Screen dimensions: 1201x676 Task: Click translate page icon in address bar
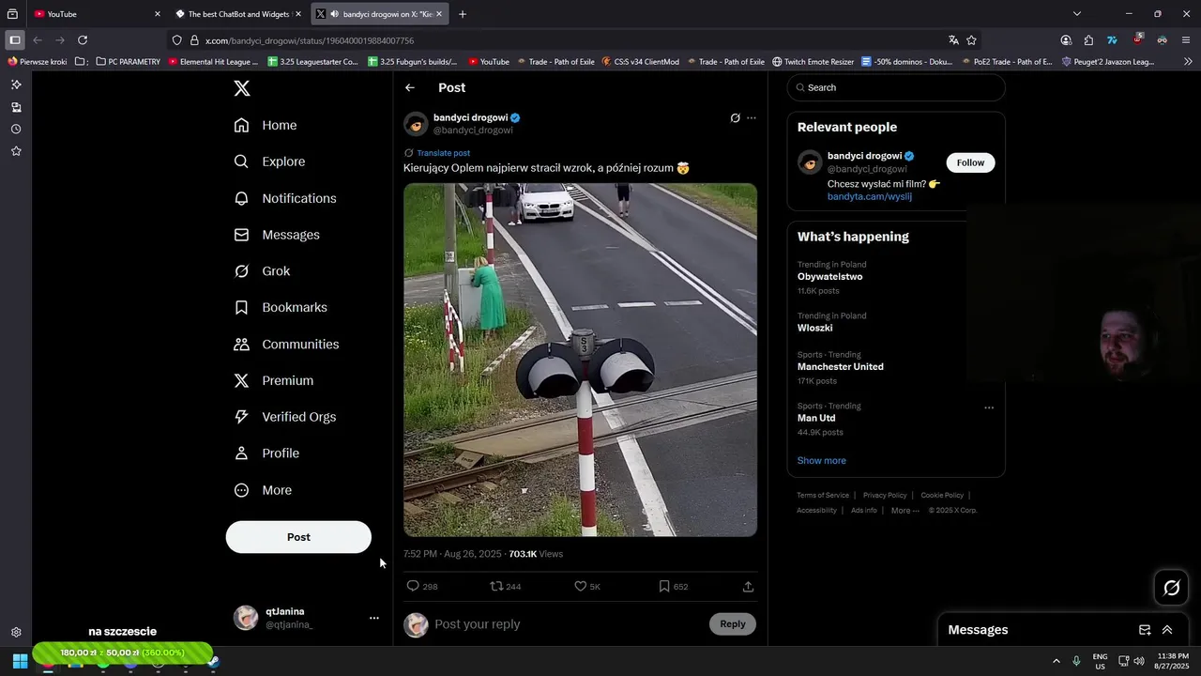953,40
